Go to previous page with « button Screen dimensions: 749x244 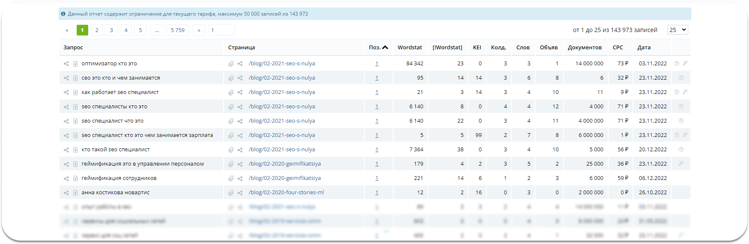67,30
